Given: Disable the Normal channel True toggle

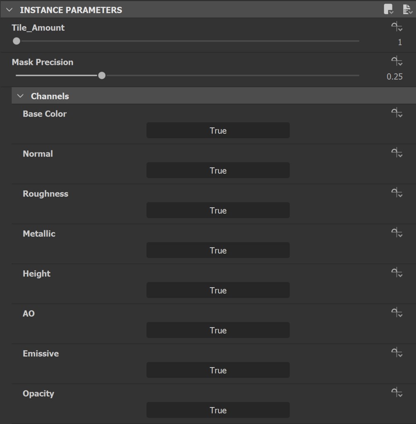Looking at the screenshot, I should [218, 170].
